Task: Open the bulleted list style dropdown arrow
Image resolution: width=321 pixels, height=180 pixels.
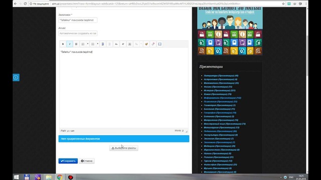Action: (x=97, y=44)
